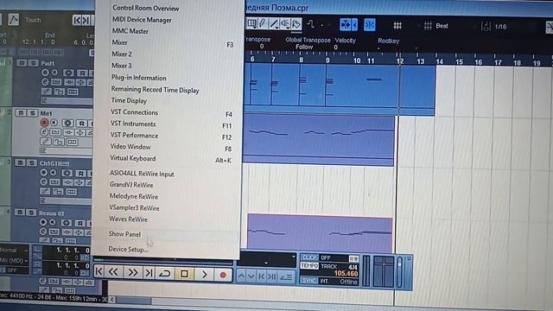Click the transport Fast Forward button

(x=133, y=273)
